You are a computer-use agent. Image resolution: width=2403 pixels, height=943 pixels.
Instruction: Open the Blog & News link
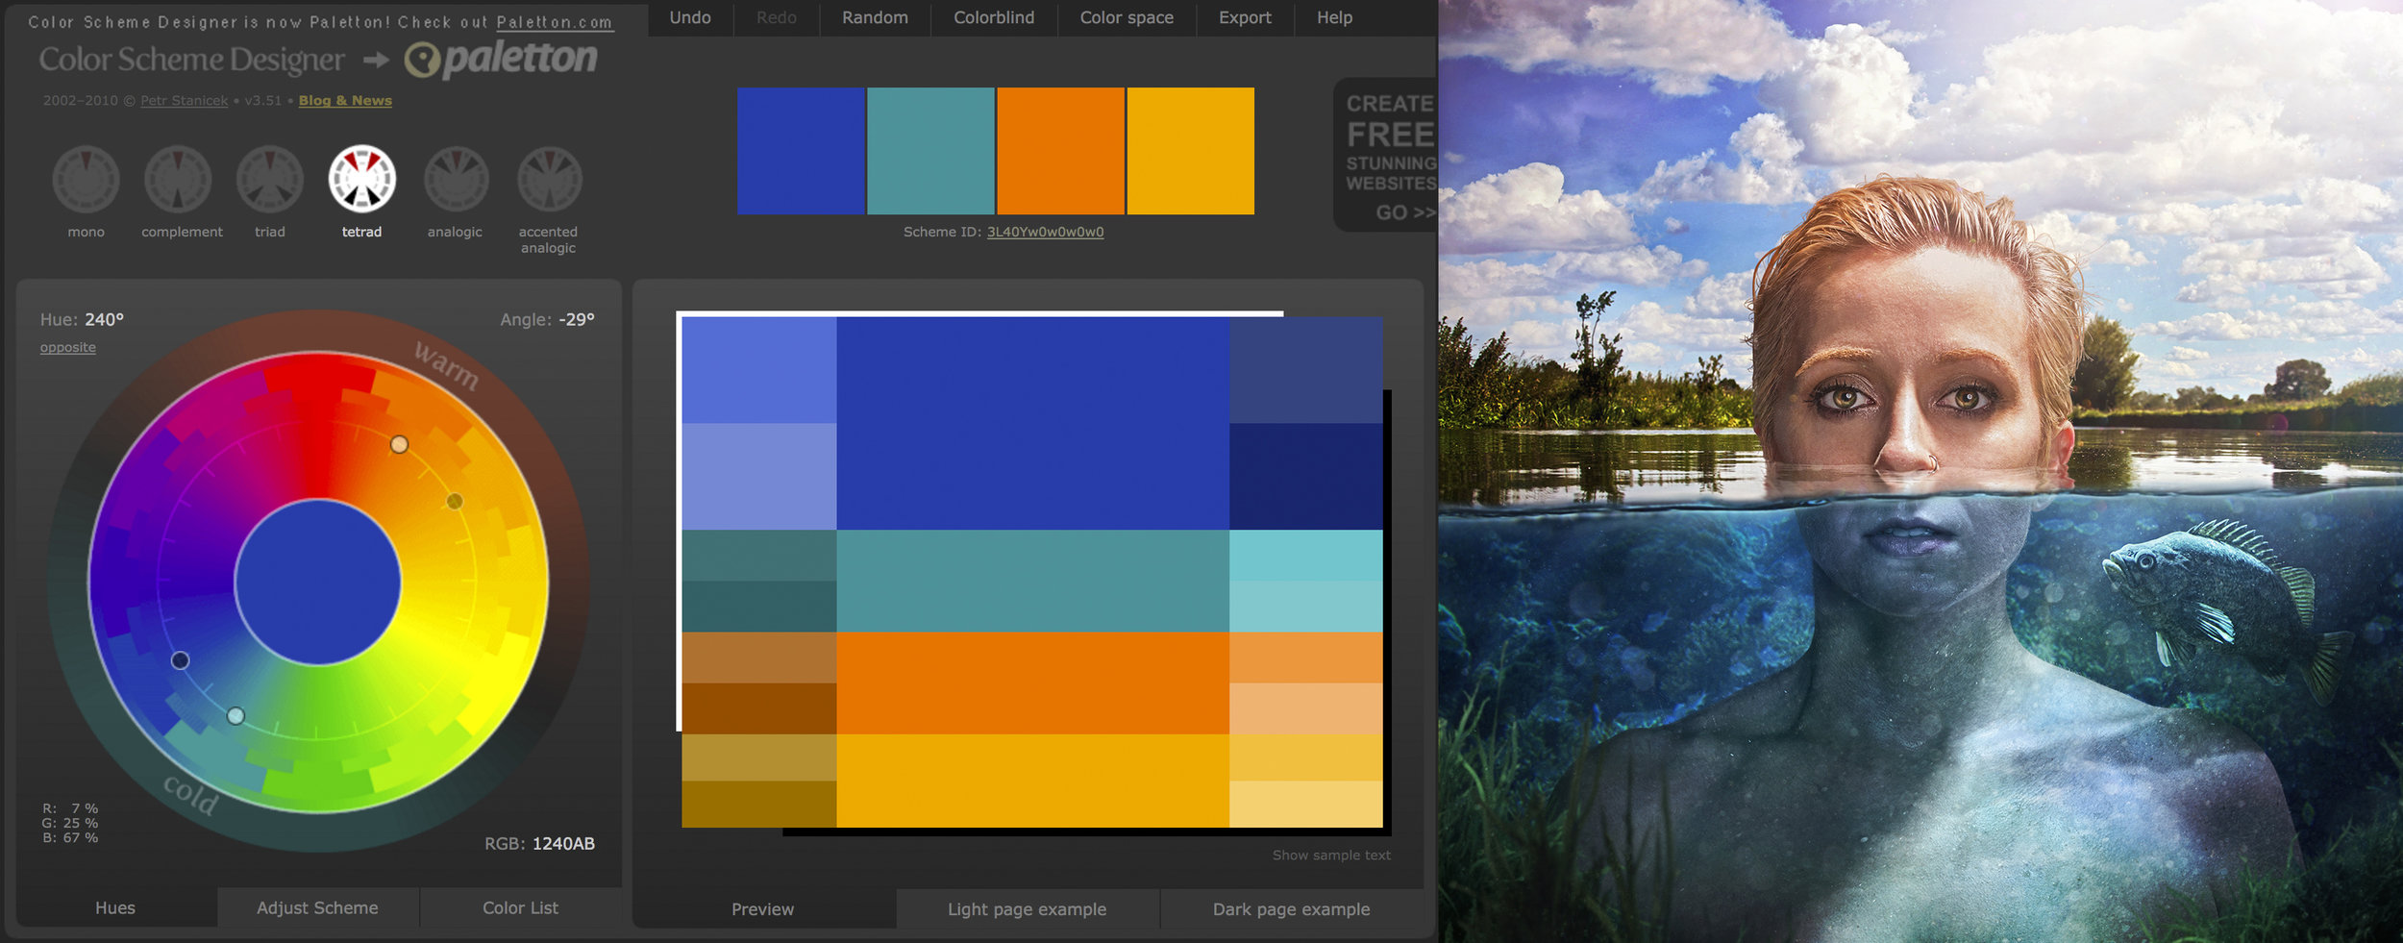(x=345, y=100)
